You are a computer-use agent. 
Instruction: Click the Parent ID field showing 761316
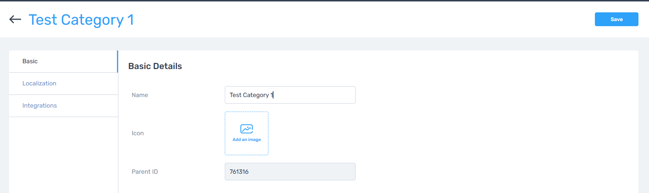click(290, 172)
